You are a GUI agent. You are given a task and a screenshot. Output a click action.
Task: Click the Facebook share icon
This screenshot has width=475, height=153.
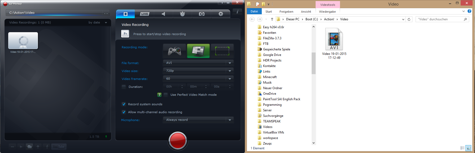[x=47, y=147]
